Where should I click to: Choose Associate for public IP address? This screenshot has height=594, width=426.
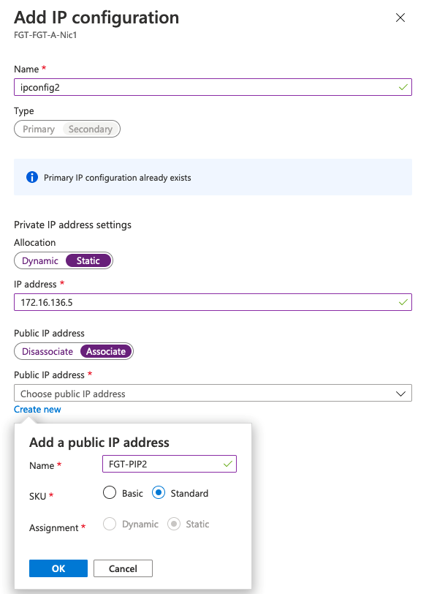(106, 351)
